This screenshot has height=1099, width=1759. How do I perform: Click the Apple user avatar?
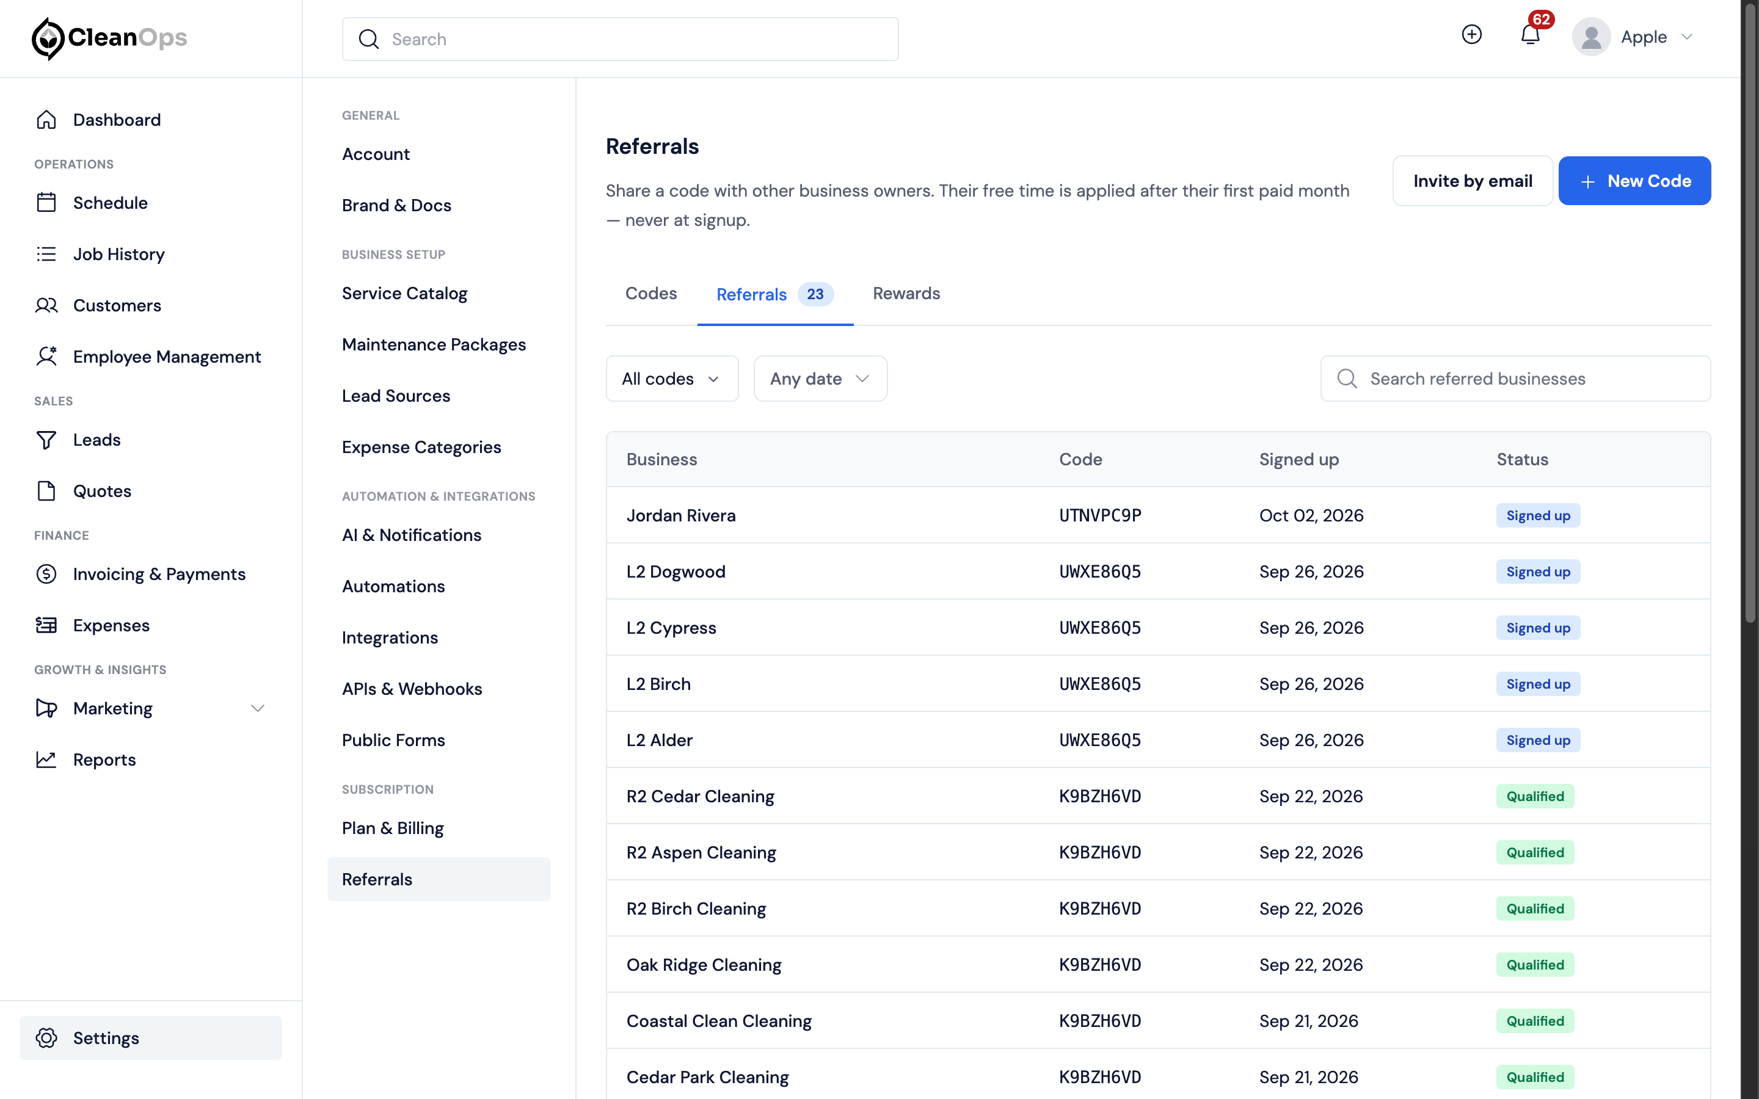pyautogui.click(x=1591, y=37)
